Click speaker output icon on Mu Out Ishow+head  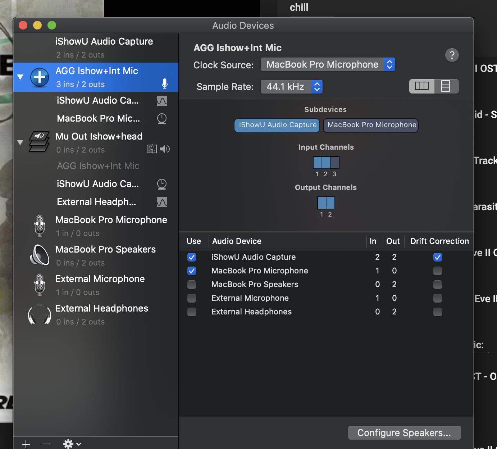point(165,149)
